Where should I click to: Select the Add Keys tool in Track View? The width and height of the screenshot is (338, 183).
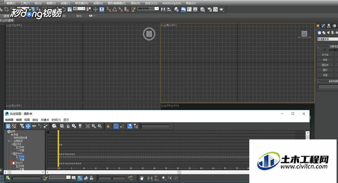tap(40, 126)
